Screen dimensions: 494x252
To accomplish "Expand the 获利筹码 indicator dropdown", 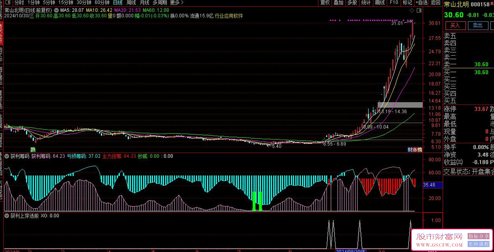I will (x=7, y=156).
